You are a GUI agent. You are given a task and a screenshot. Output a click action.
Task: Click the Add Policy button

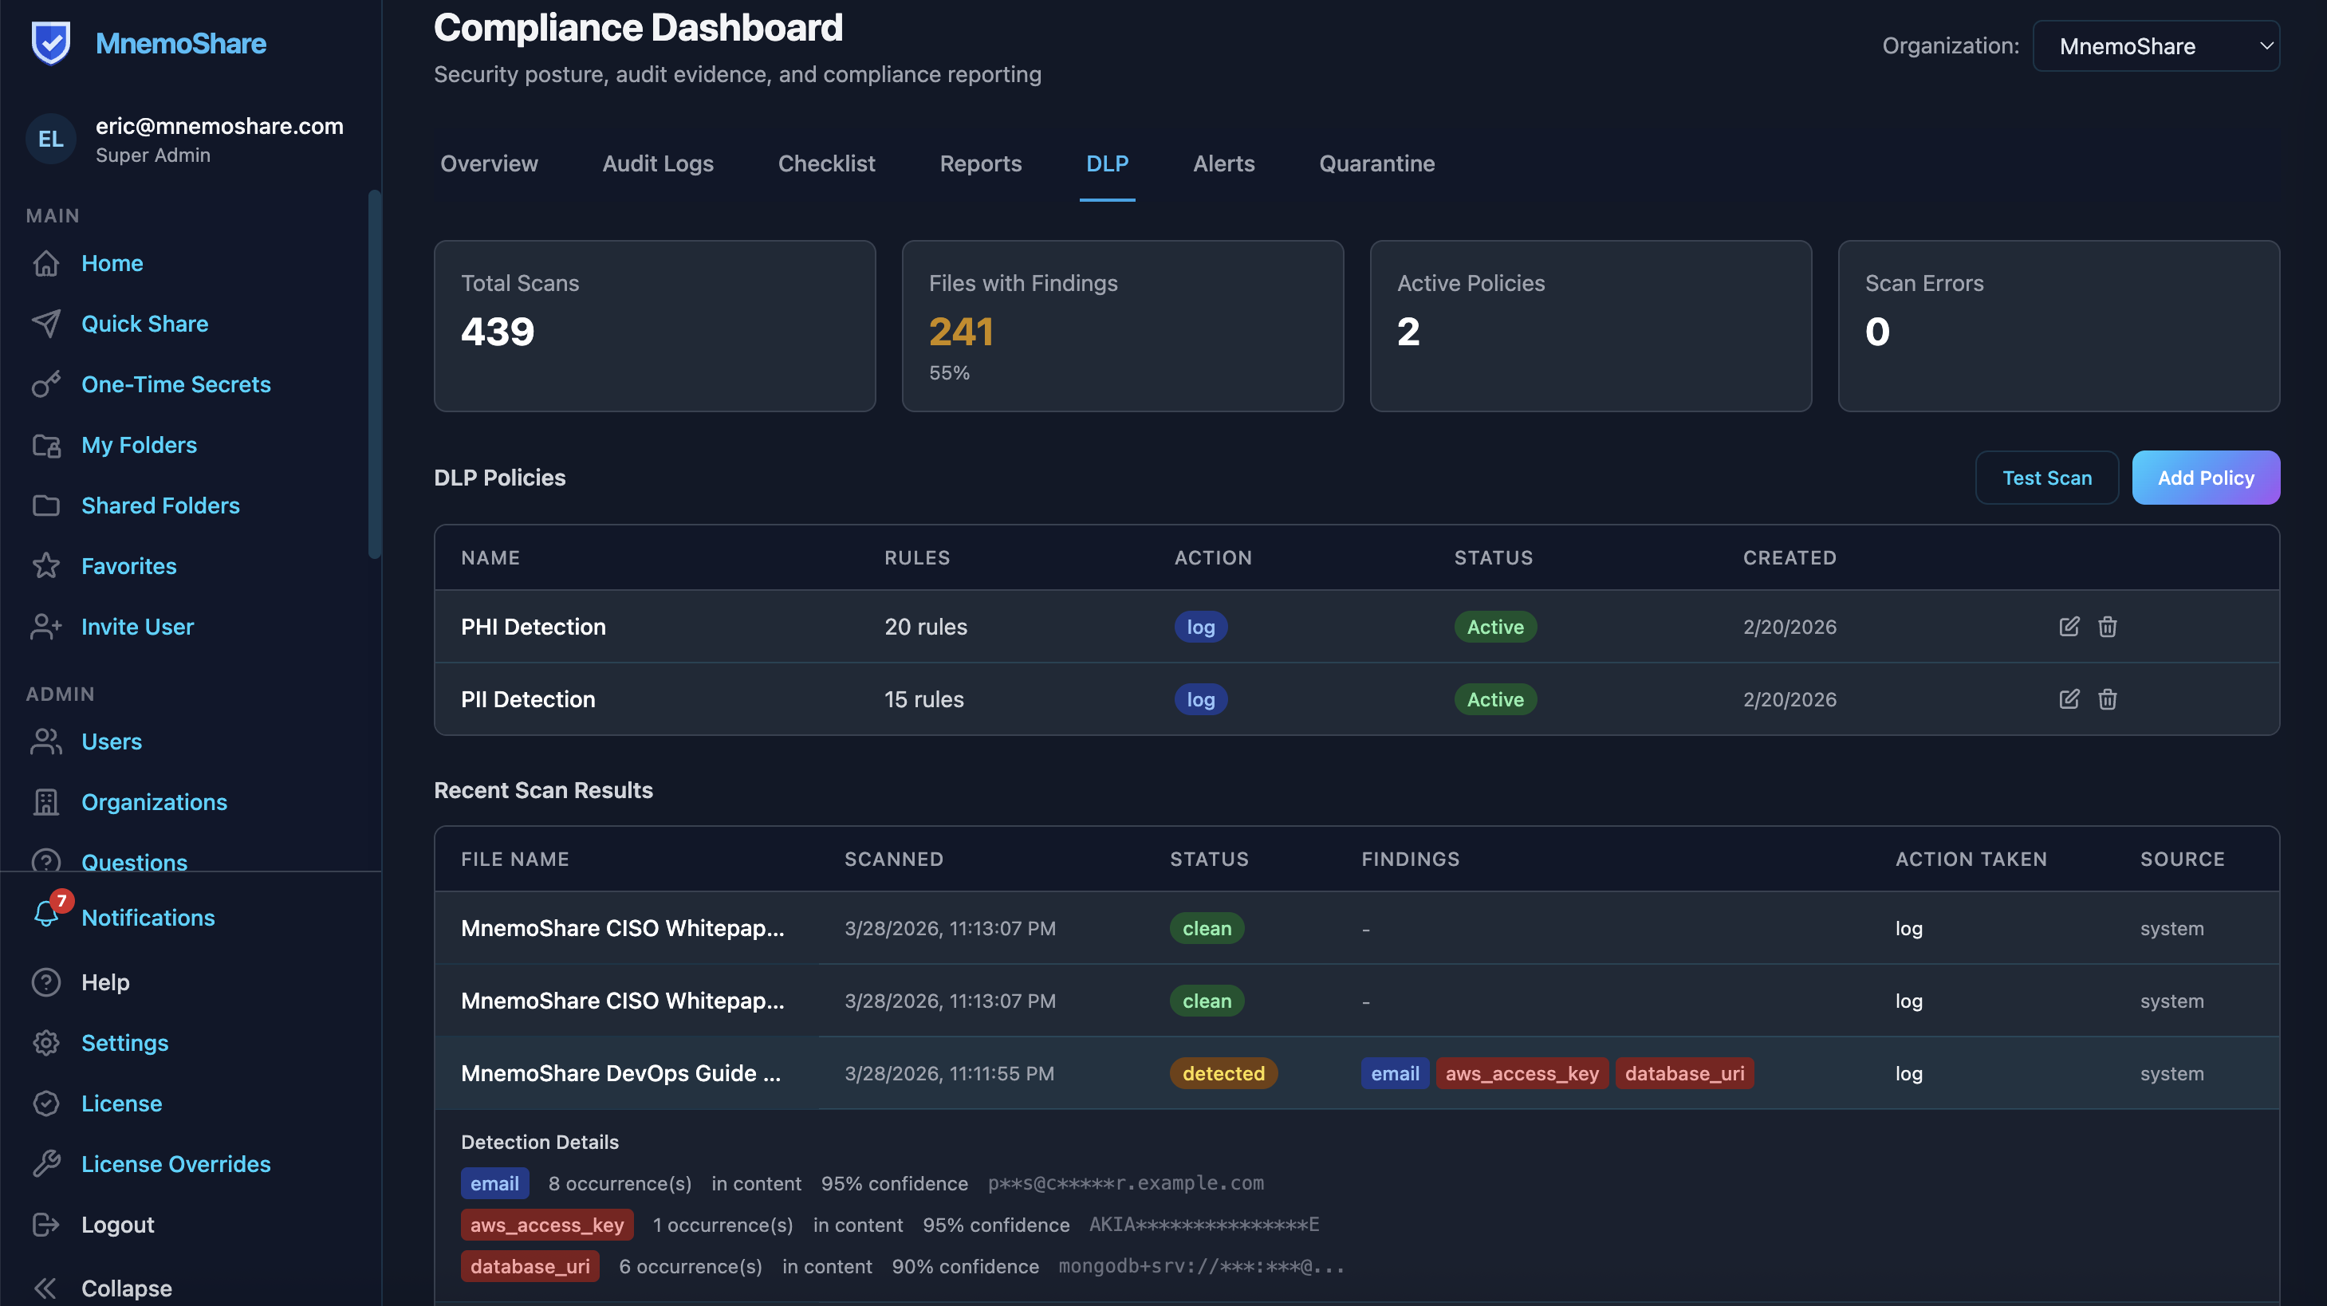[2205, 478]
